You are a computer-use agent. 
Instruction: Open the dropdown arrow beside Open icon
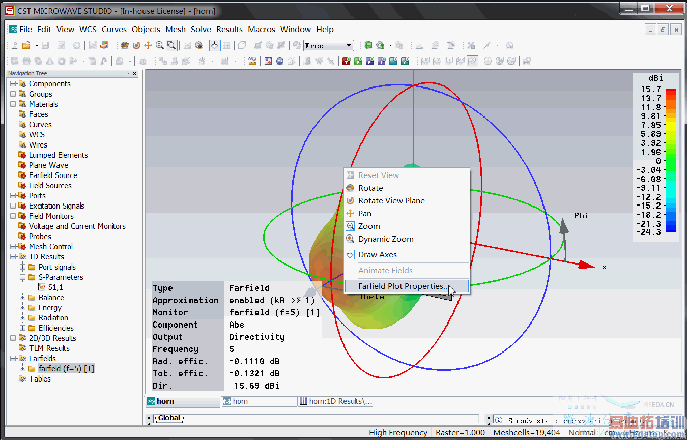37,45
